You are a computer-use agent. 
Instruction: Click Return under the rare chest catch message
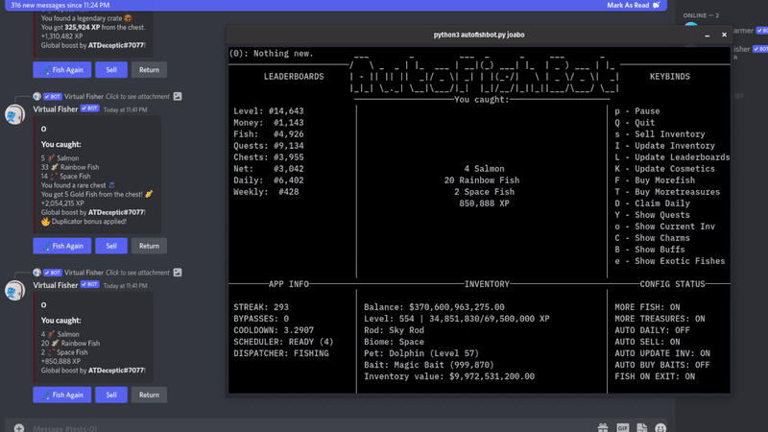149,246
